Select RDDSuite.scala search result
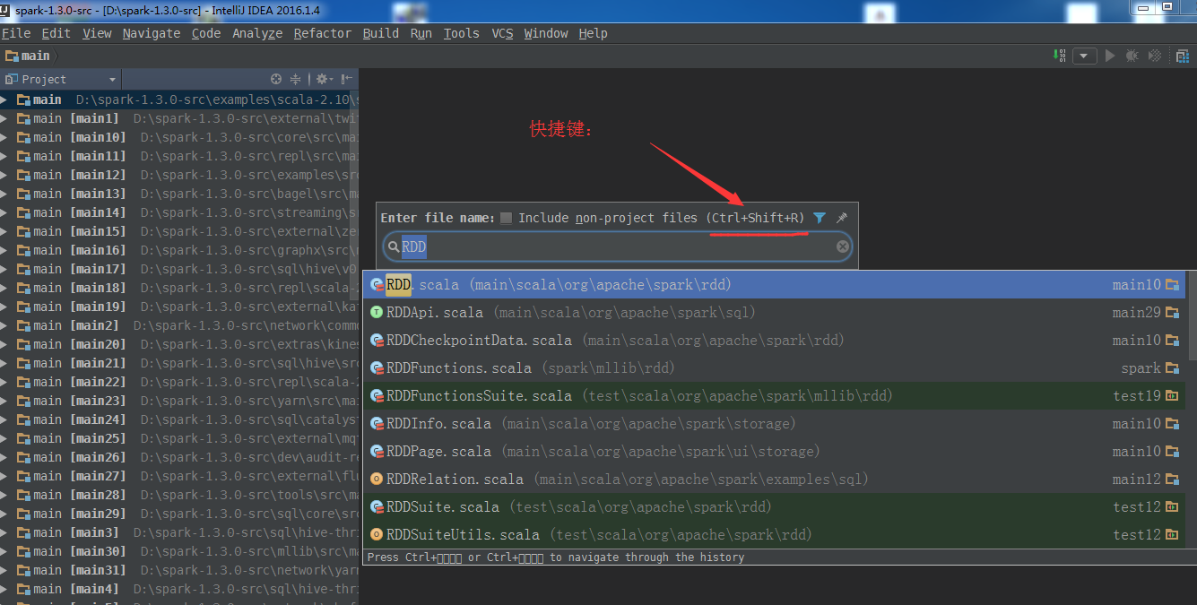Image resolution: width=1197 pixels, height=605 pixels. (x=775, y=507)
